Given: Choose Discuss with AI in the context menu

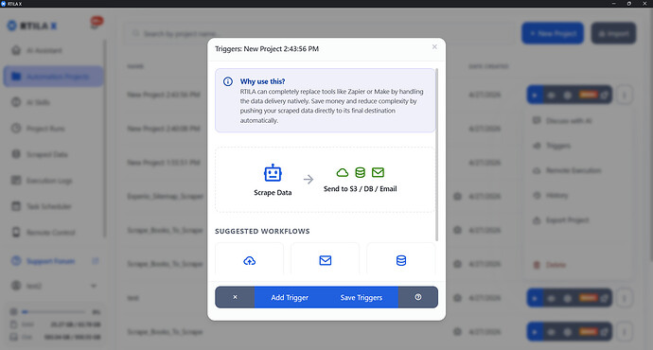Looking at the screenshot, I should point(577,121).
